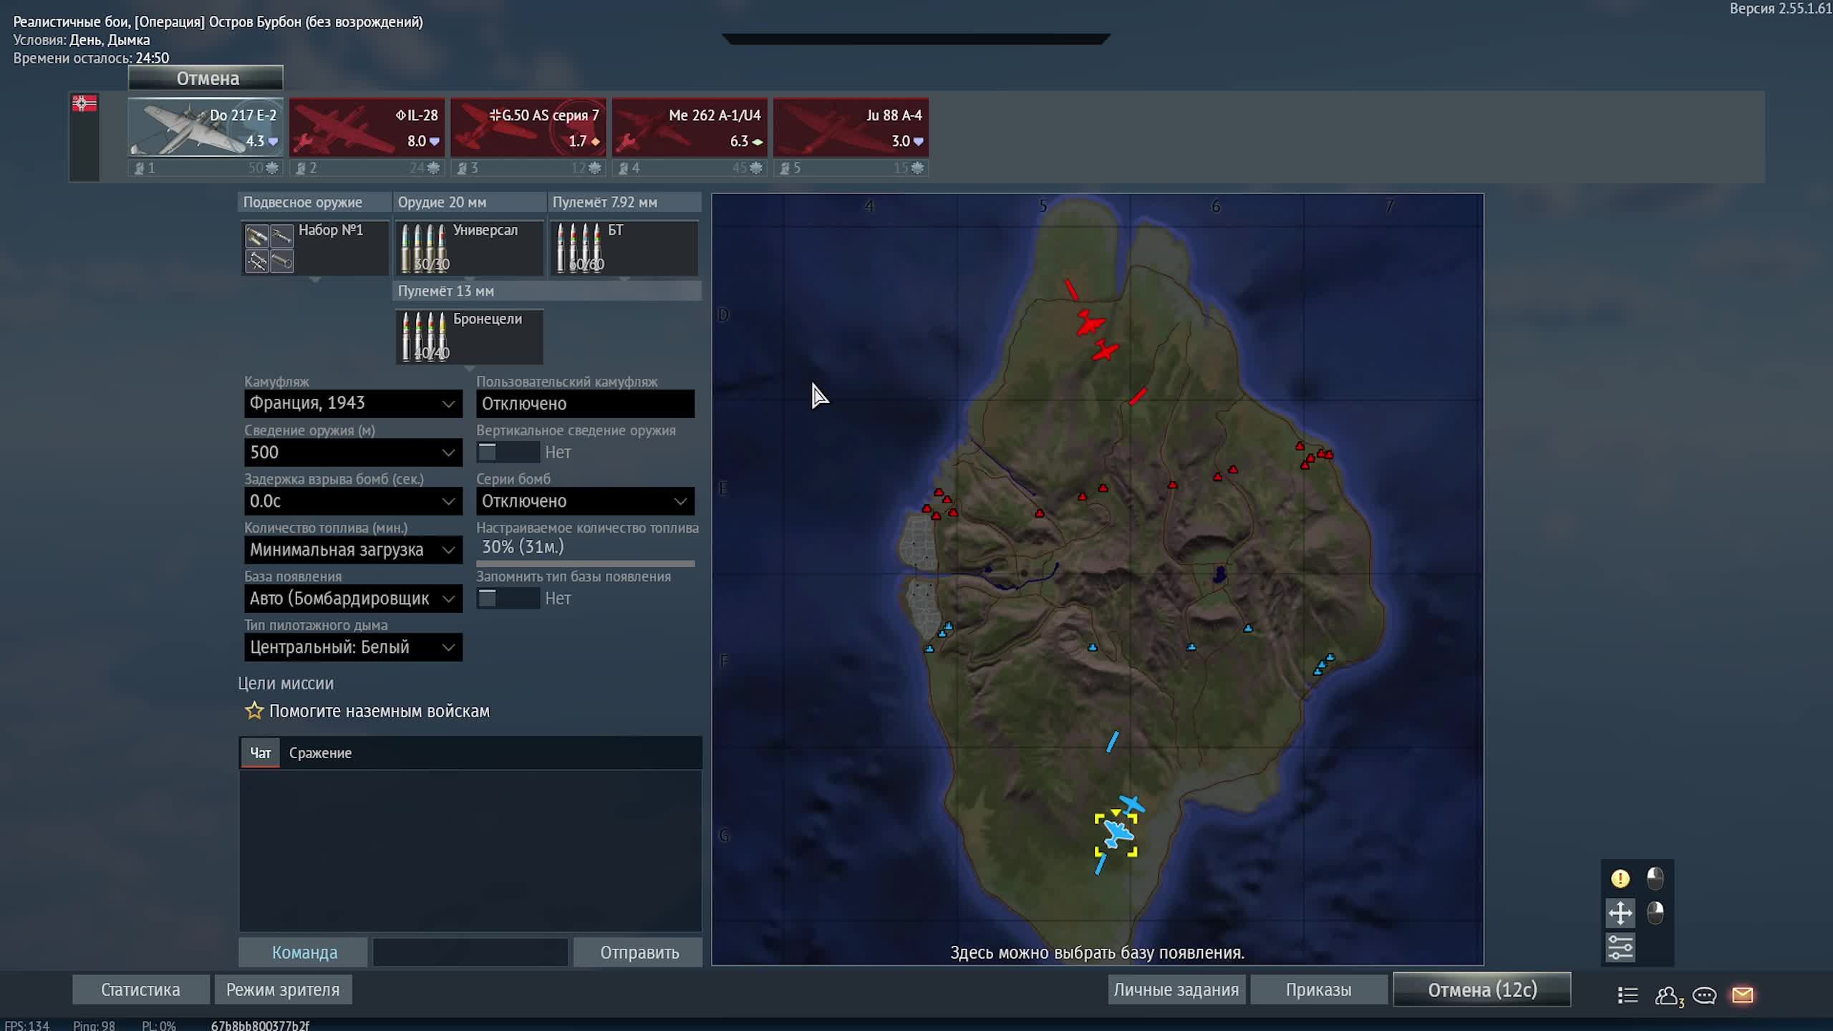The width and height of the screenshot is (1833, 1031).
Task: Click the map pan arrows icon
Action: click(1620, 913)
